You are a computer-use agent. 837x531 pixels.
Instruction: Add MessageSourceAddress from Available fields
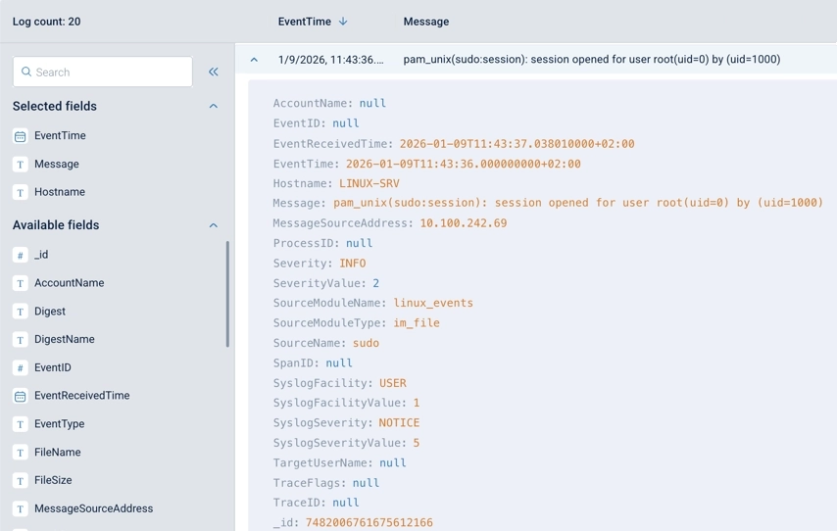tap(94, 508)
